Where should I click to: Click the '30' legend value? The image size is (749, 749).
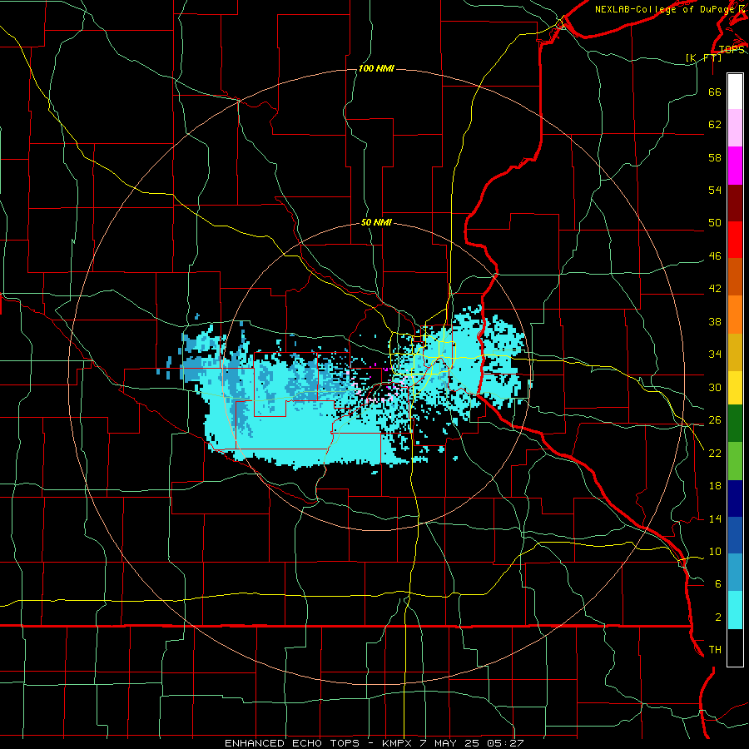[715, 387]
